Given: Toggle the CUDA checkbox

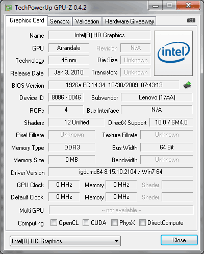Looking at the screenshot, I should point(86,222).
